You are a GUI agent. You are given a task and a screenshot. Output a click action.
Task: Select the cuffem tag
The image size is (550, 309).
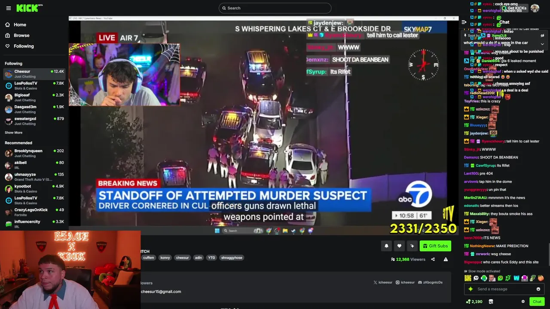[x=149, y=257]
